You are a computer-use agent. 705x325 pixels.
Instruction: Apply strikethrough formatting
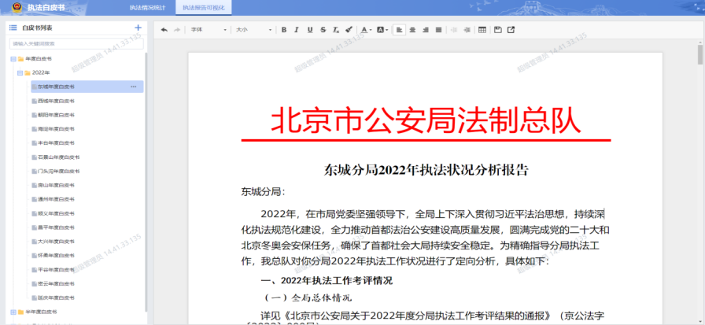pos(323,30)
